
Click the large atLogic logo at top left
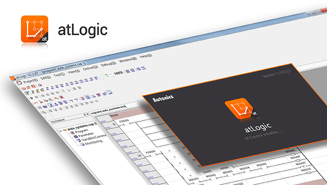pyautogui.click(x=35, y=29)
